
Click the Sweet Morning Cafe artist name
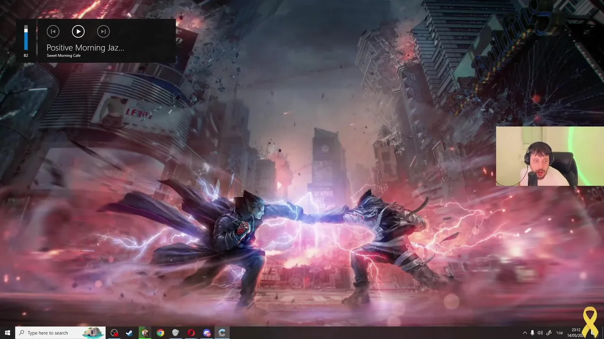(x=64, y=56)
